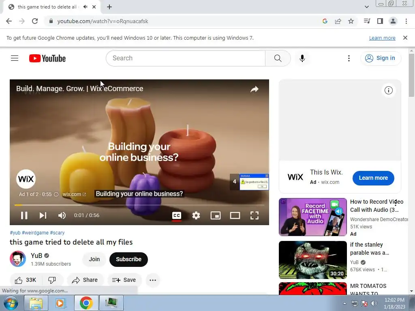Click the Share button below video
This screenshot has width=415, height=311.
click(85, 280)
